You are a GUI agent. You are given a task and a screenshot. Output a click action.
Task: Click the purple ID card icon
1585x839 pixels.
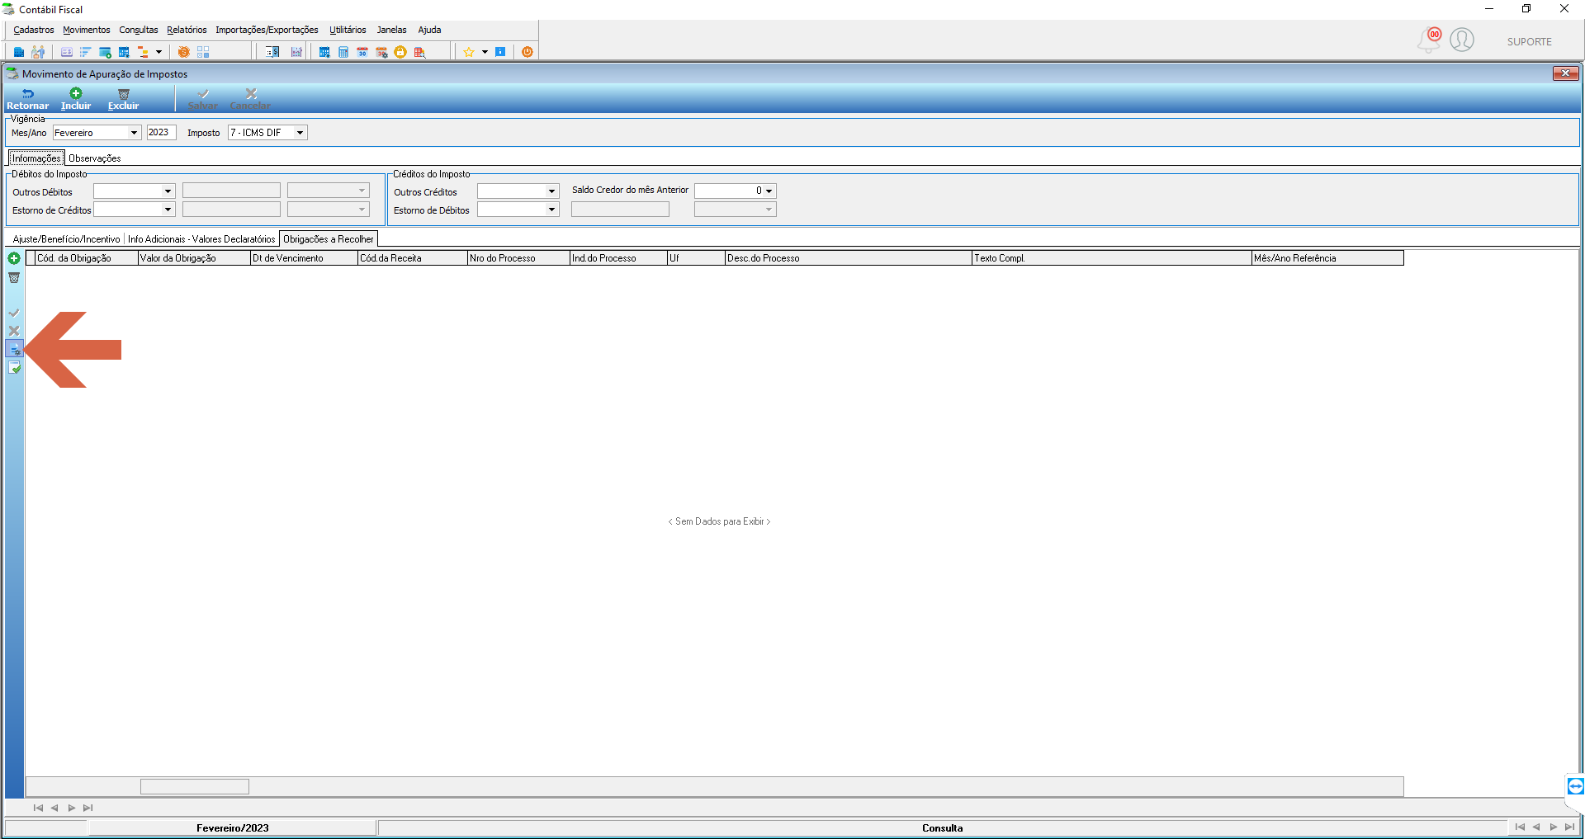67,52
